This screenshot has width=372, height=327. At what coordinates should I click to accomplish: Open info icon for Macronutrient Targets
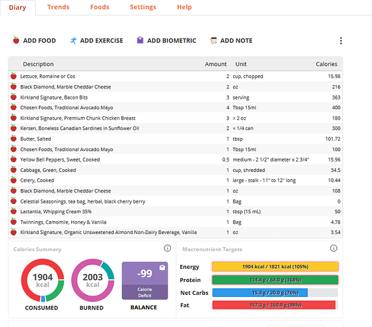[x=333, y=249]
